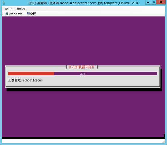
Task: Click the 31% label on progress bar
Action: point(83,74)
